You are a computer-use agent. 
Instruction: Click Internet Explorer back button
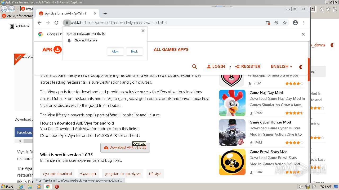[4, 9]
